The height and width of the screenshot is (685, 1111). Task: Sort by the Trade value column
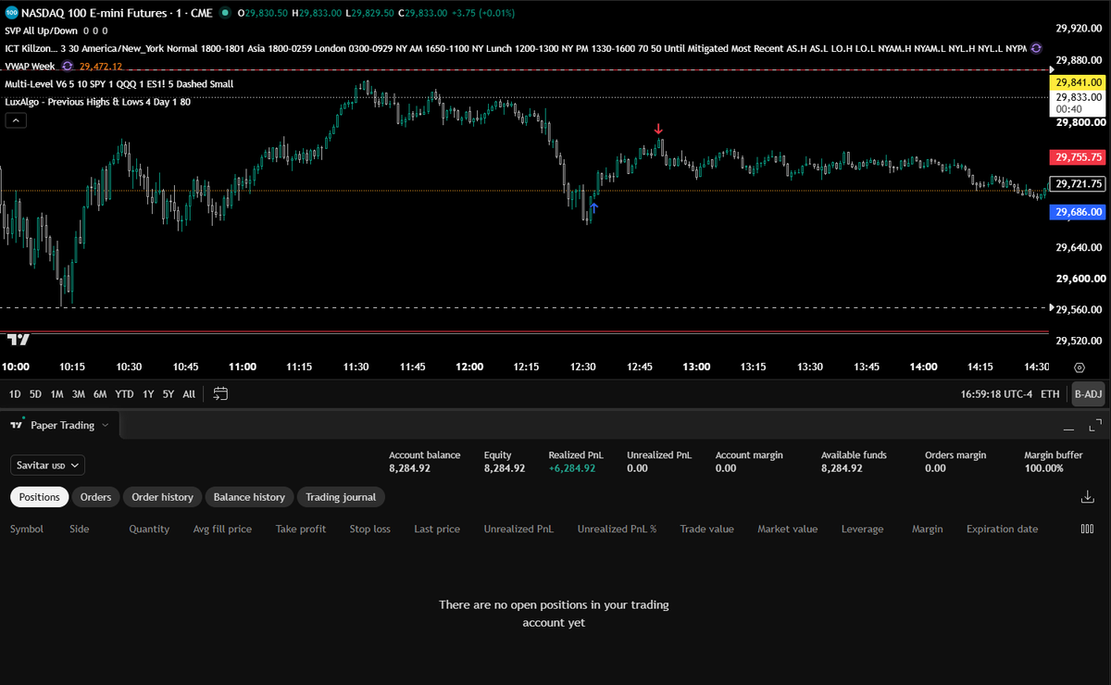pyautogui.click(x=706, y=529)
